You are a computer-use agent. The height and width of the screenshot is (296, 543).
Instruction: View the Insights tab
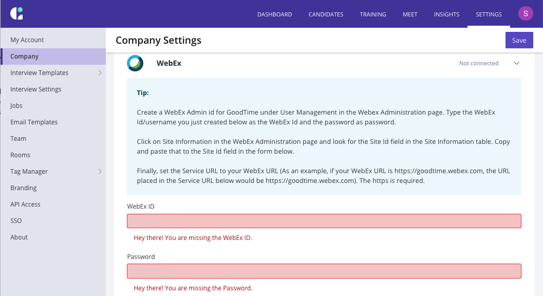click(x=446, y=14)
